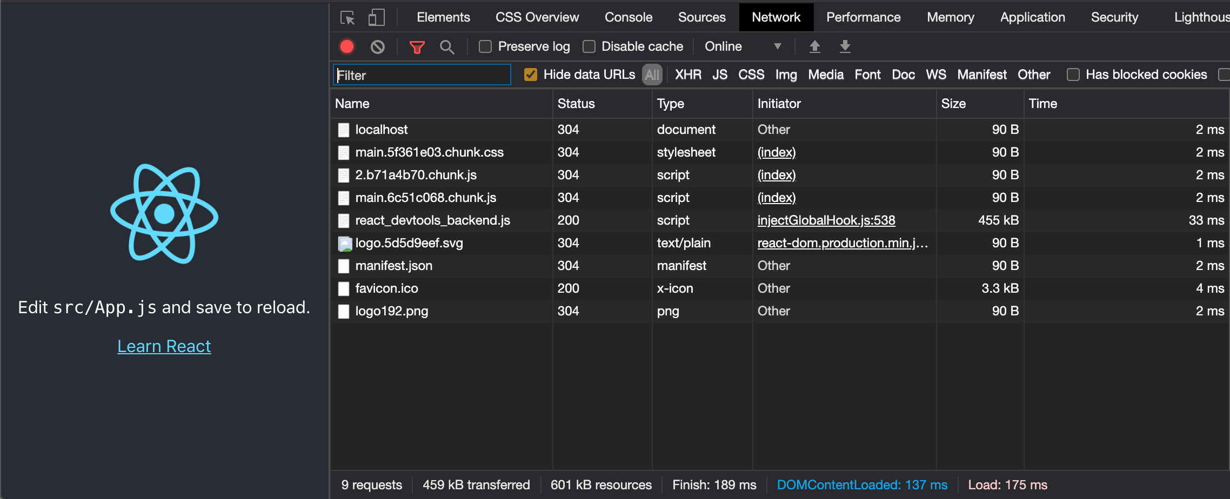Select the localhost request row
The width and height of the screenshot is (1230, 499).
pyautogui.click(x=780, y=130)
